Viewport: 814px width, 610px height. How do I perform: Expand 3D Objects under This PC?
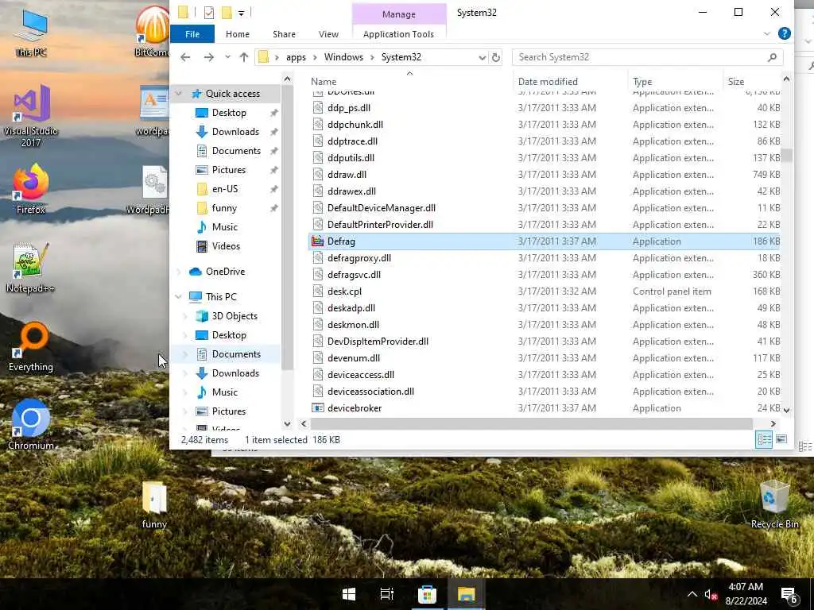186,316
